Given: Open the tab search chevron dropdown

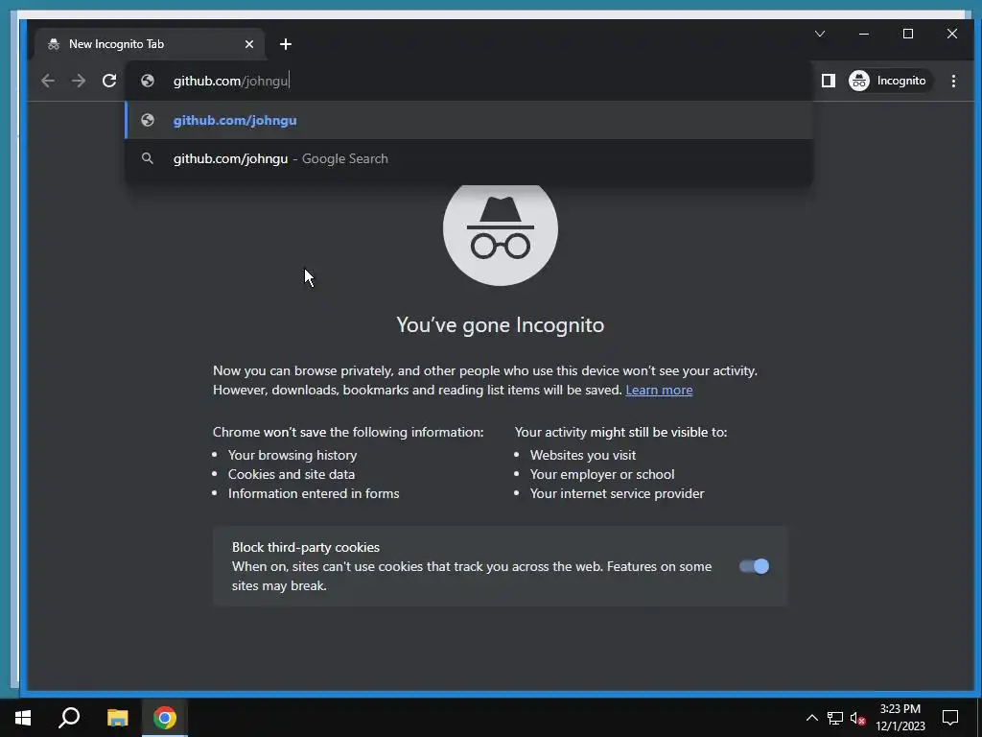Looking at the screenshot, I should pos(820,34).
